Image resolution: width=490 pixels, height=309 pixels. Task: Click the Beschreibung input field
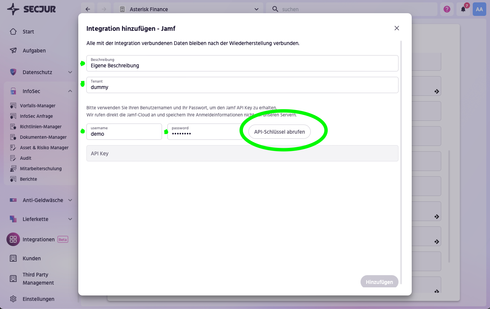pyautogui.click(x=242, y=63)
